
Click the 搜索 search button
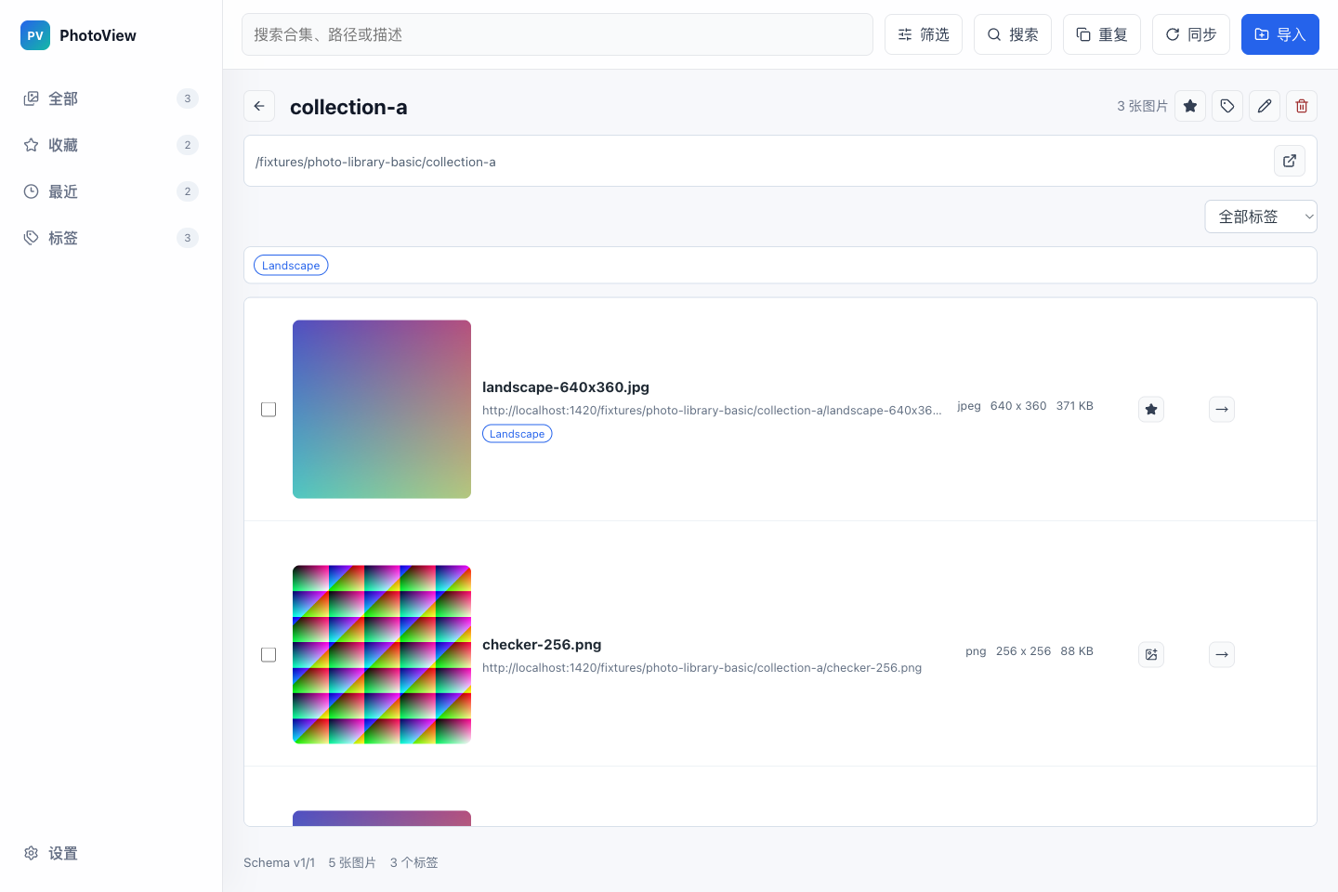pyautogui.click(x=1013, y=34)
